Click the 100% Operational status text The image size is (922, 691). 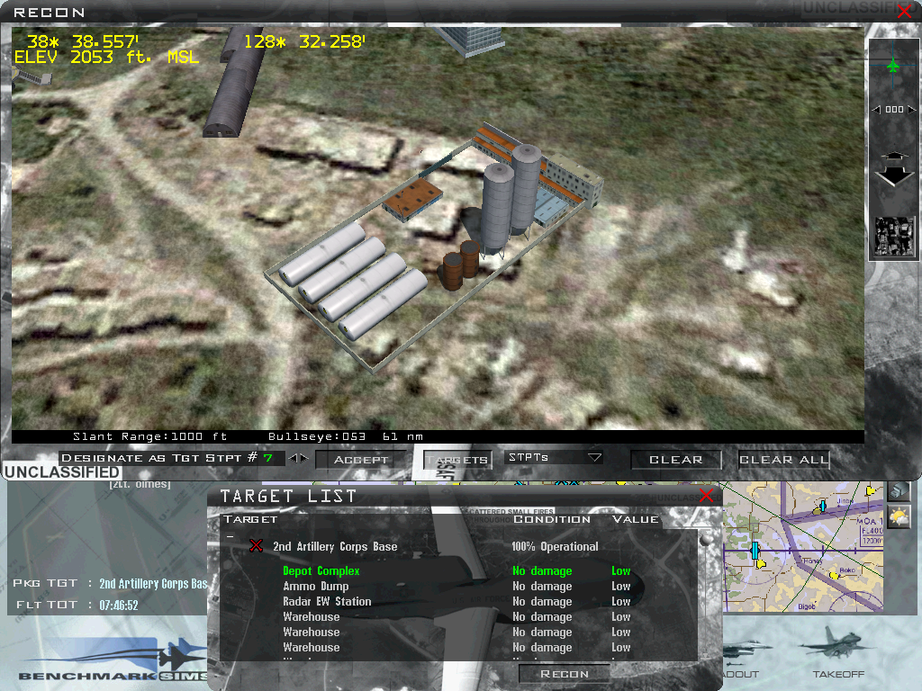coord(555,546)
